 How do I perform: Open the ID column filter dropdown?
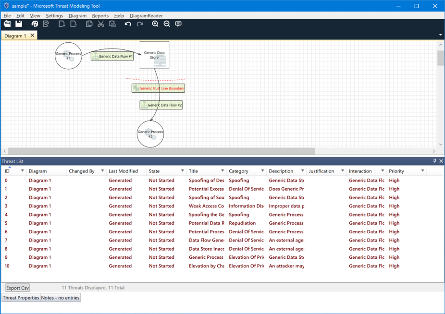point(22,171)
